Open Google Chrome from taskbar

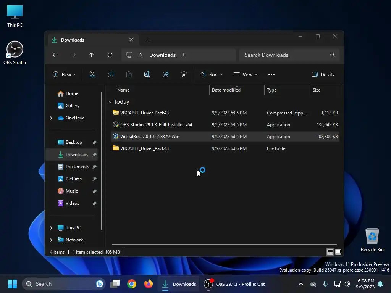132,284
